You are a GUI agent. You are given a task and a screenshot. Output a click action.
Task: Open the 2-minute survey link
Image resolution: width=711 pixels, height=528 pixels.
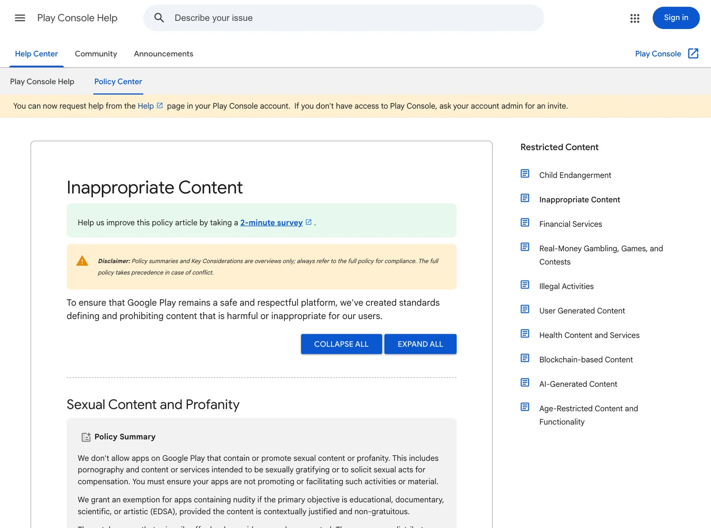pyautogui.click(x=272, y=222)
